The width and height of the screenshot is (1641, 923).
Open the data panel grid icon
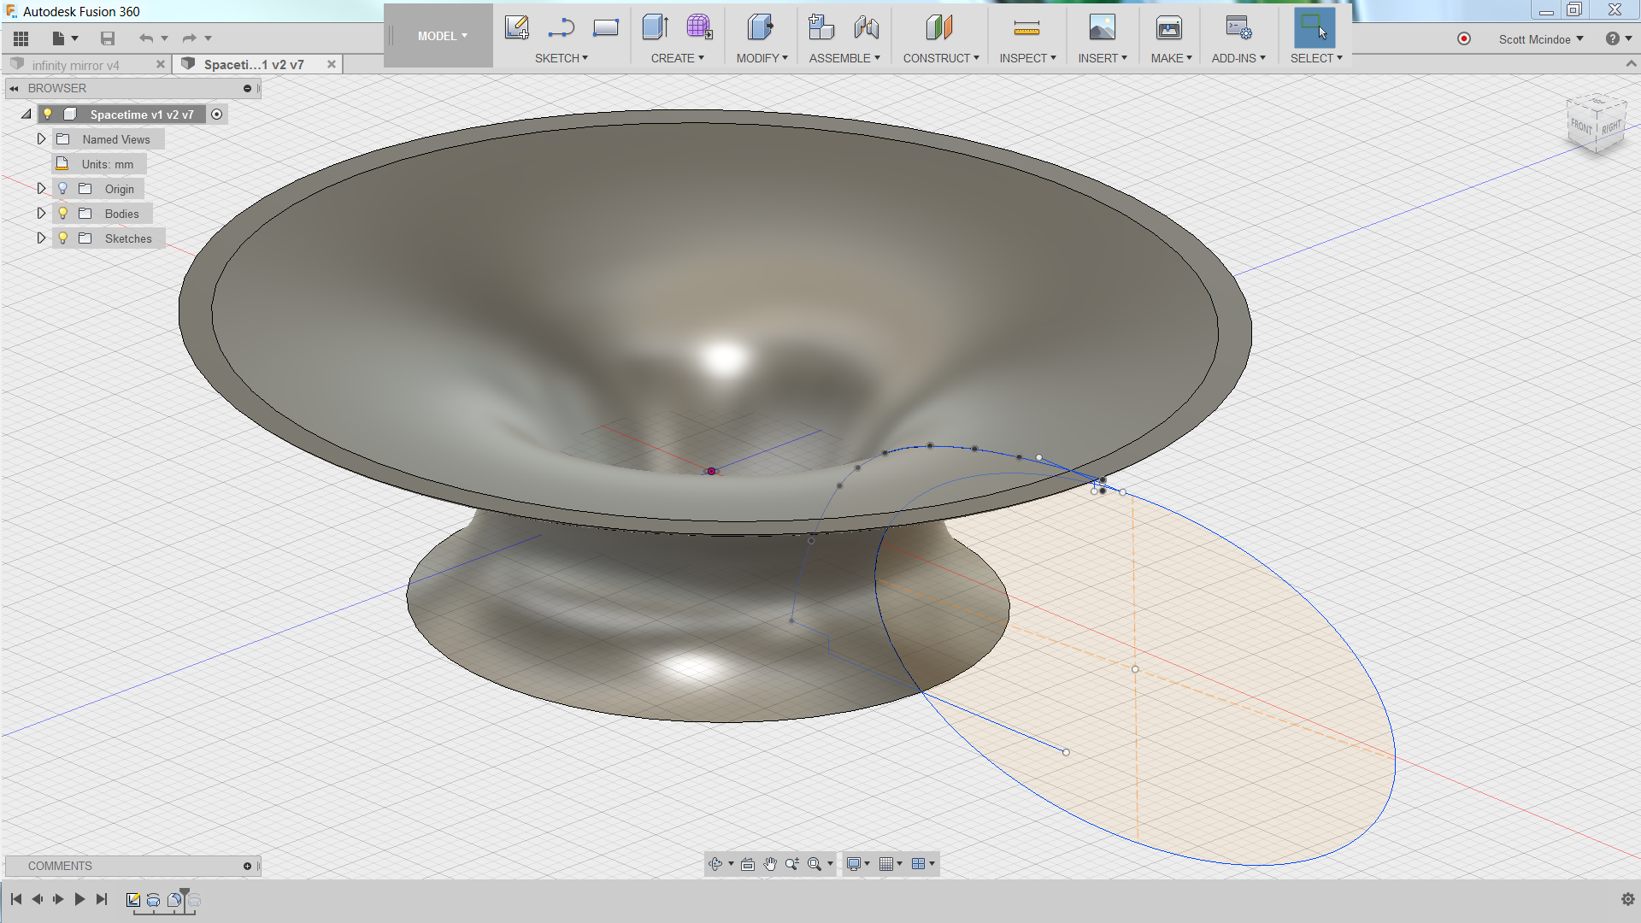21,38
